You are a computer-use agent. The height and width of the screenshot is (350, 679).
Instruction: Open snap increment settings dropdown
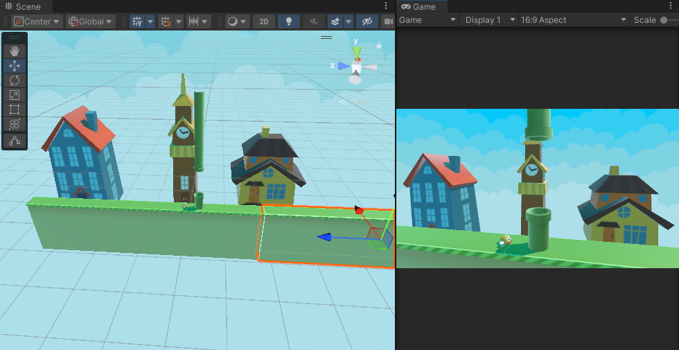(x=199, y=21)
